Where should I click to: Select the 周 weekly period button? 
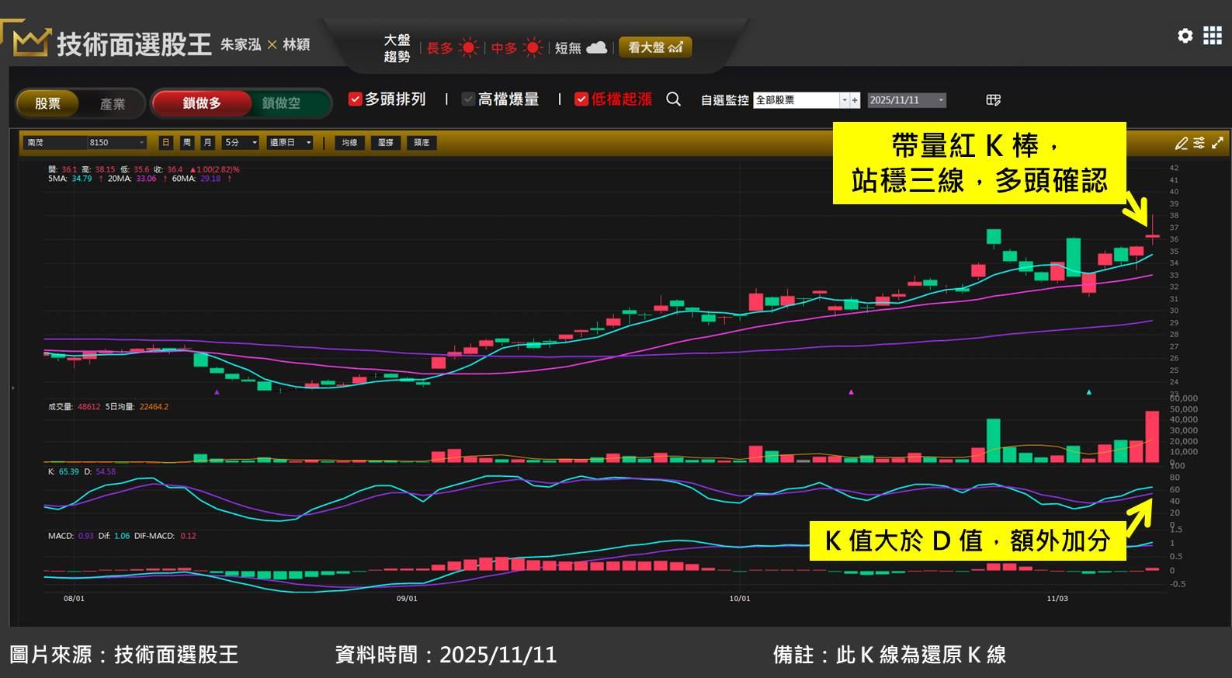coord(186,143)
